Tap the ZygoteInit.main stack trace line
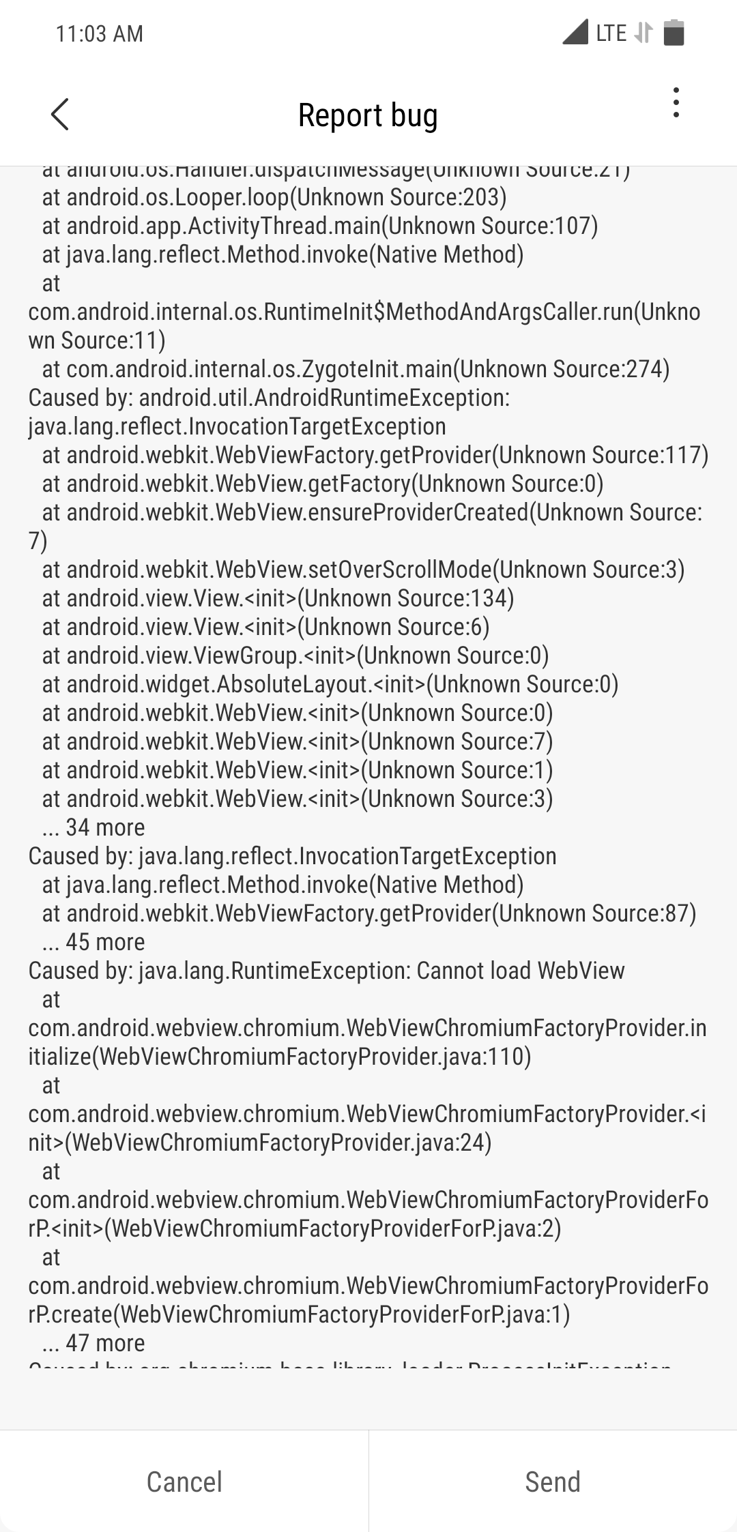This screenshot has width=737, height=1532. click(356, 369)
